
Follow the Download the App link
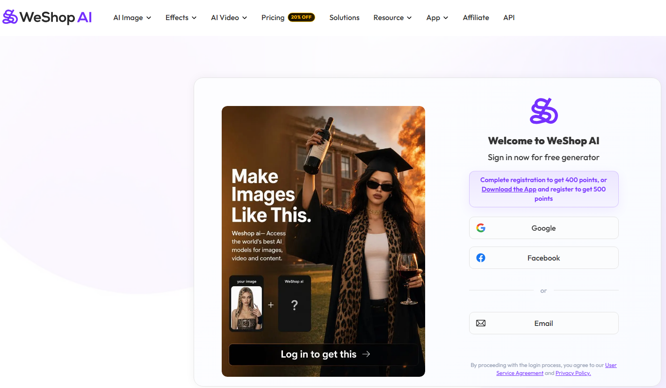[x=509, y=189]
